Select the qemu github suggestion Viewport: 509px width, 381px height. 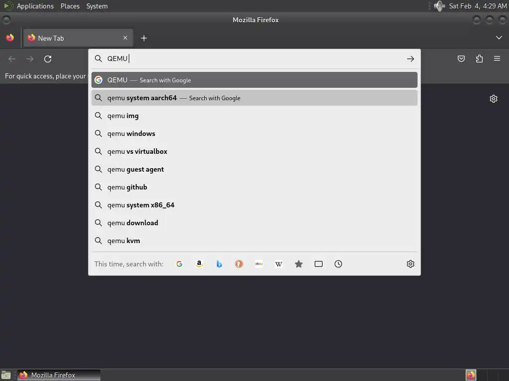[254, 187]
